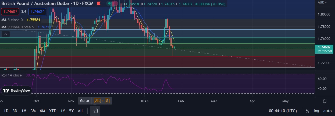Select the 1D date range
The height and width of the screenshot is (116, 335).
[x=6, y=111]
